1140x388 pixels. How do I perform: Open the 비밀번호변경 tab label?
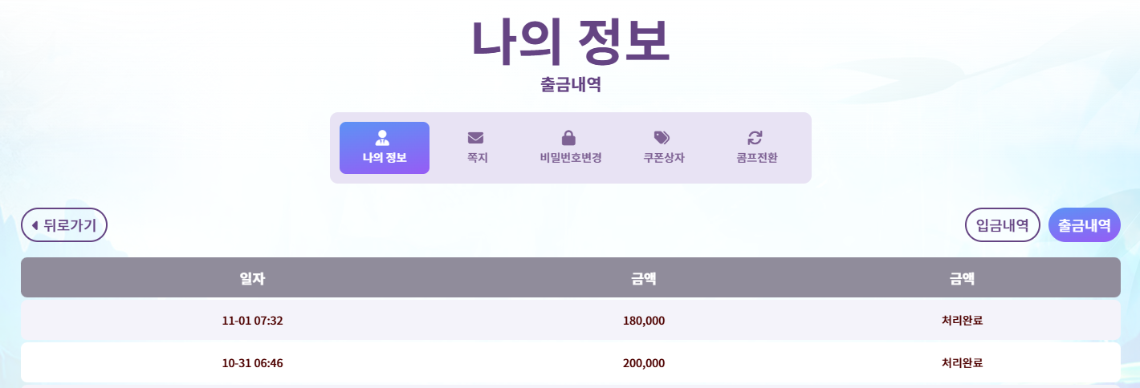570,158
